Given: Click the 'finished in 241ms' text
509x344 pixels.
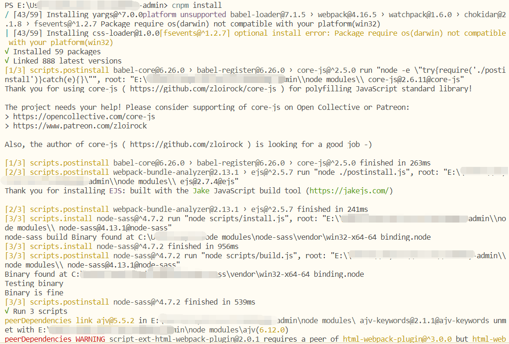Looking at the screenshot, I should pos(332,210).
